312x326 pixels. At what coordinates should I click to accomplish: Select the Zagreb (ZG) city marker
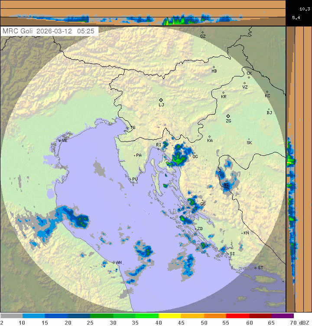click(228, 116)
